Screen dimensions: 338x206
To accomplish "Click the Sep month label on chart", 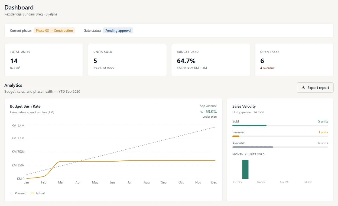I will [164, 182].
